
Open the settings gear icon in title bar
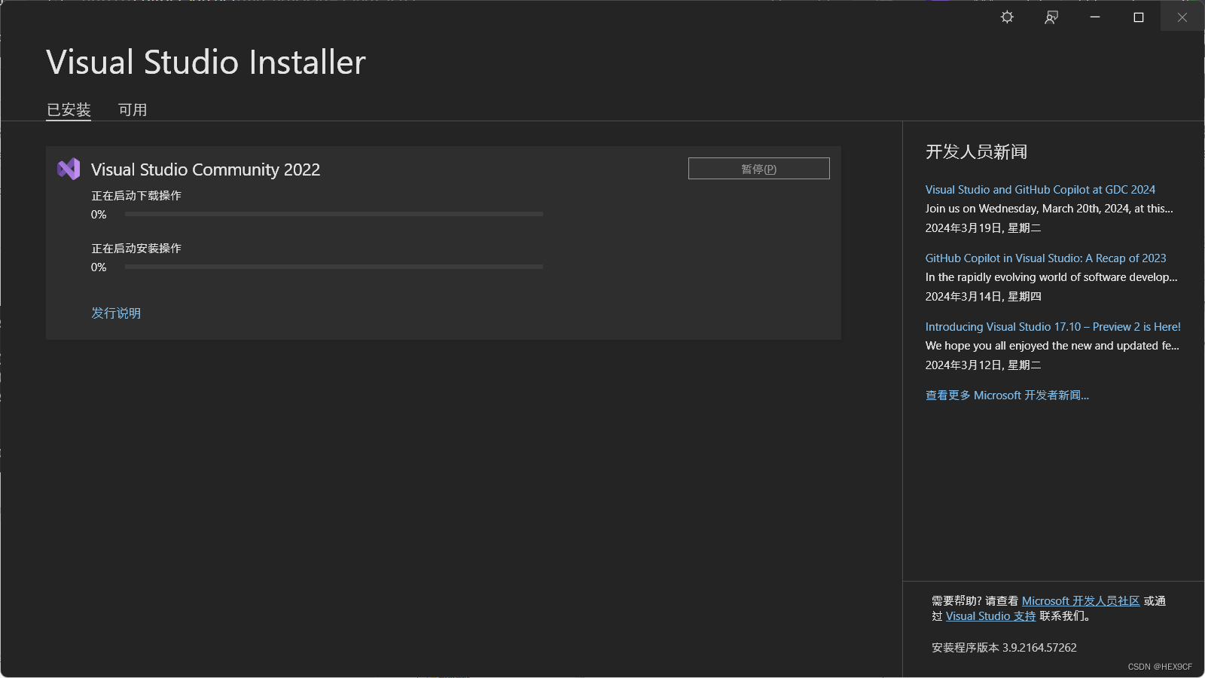point(1007,17)
